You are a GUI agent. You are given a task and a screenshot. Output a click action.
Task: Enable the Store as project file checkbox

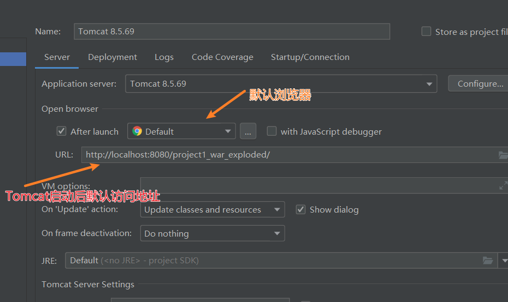click(426, 32)
